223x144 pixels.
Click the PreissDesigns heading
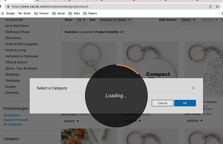coord(16,108)
